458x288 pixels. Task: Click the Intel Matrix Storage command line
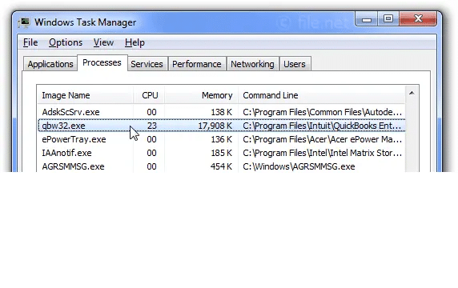coord(322,153)
